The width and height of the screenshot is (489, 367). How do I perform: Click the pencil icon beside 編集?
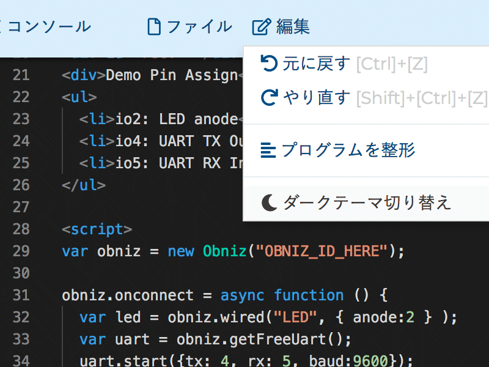click(x=261, y=26)
